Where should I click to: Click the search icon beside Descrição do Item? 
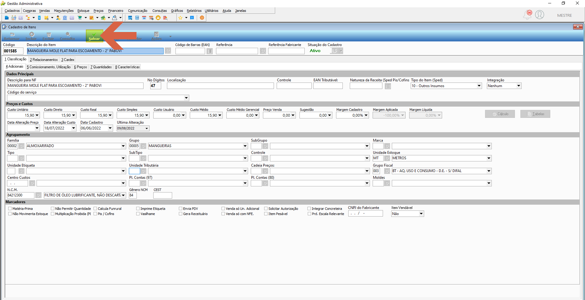tap(168, 51)
